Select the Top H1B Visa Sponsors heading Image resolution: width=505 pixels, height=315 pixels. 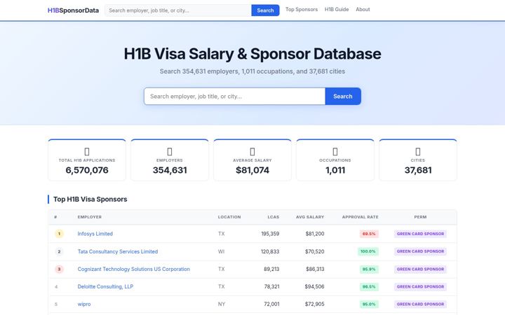pyautogui.click(x=90, y=199)
